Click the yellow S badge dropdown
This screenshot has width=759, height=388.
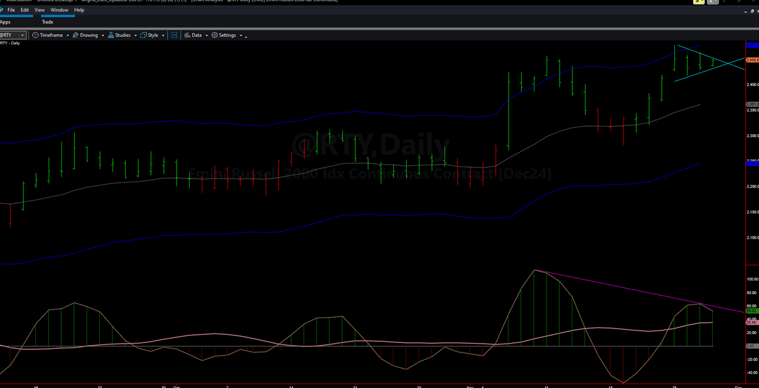(699, 2)
